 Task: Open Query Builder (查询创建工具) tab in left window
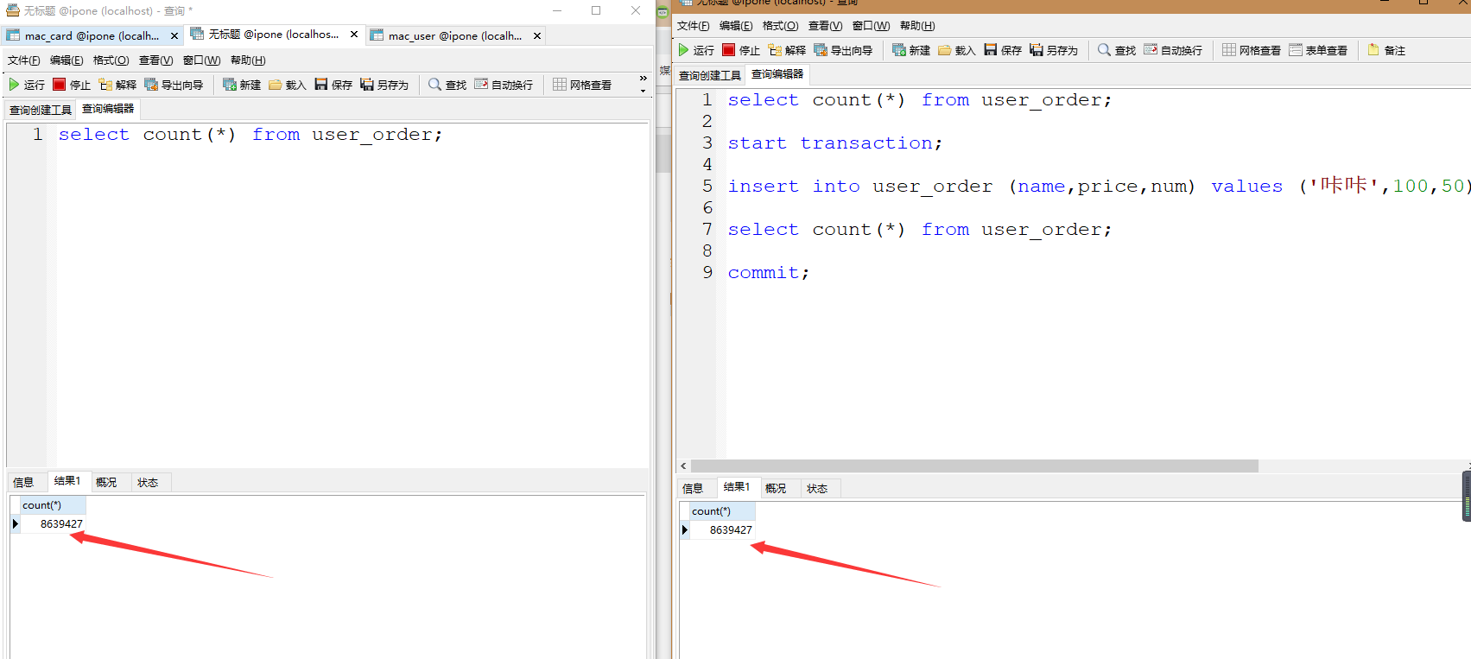pos(41,110)
